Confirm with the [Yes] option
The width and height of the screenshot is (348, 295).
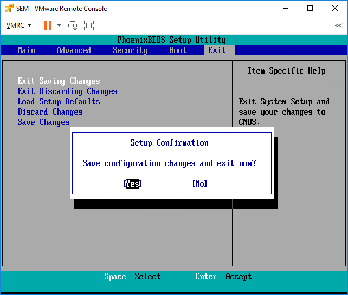(x=132, y=183)
